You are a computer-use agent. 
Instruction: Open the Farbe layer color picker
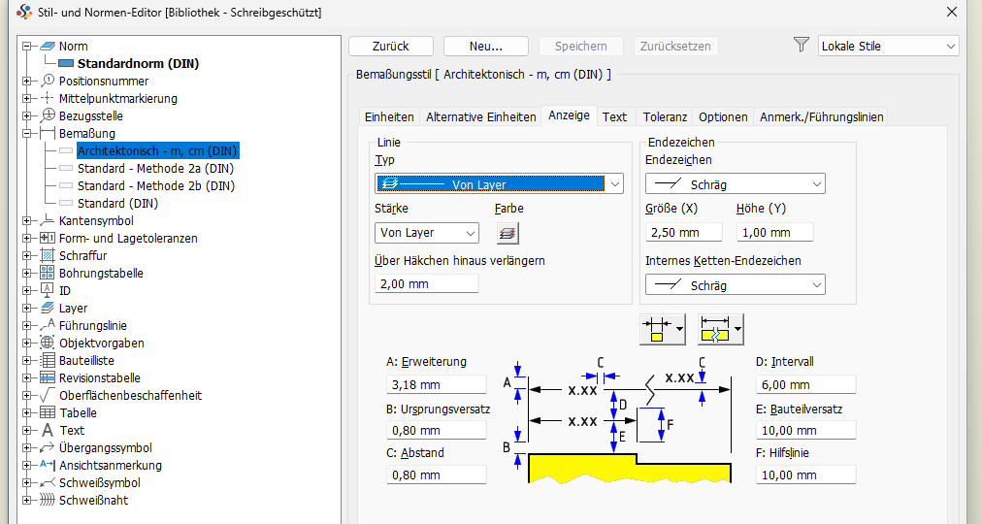[507, 233]
